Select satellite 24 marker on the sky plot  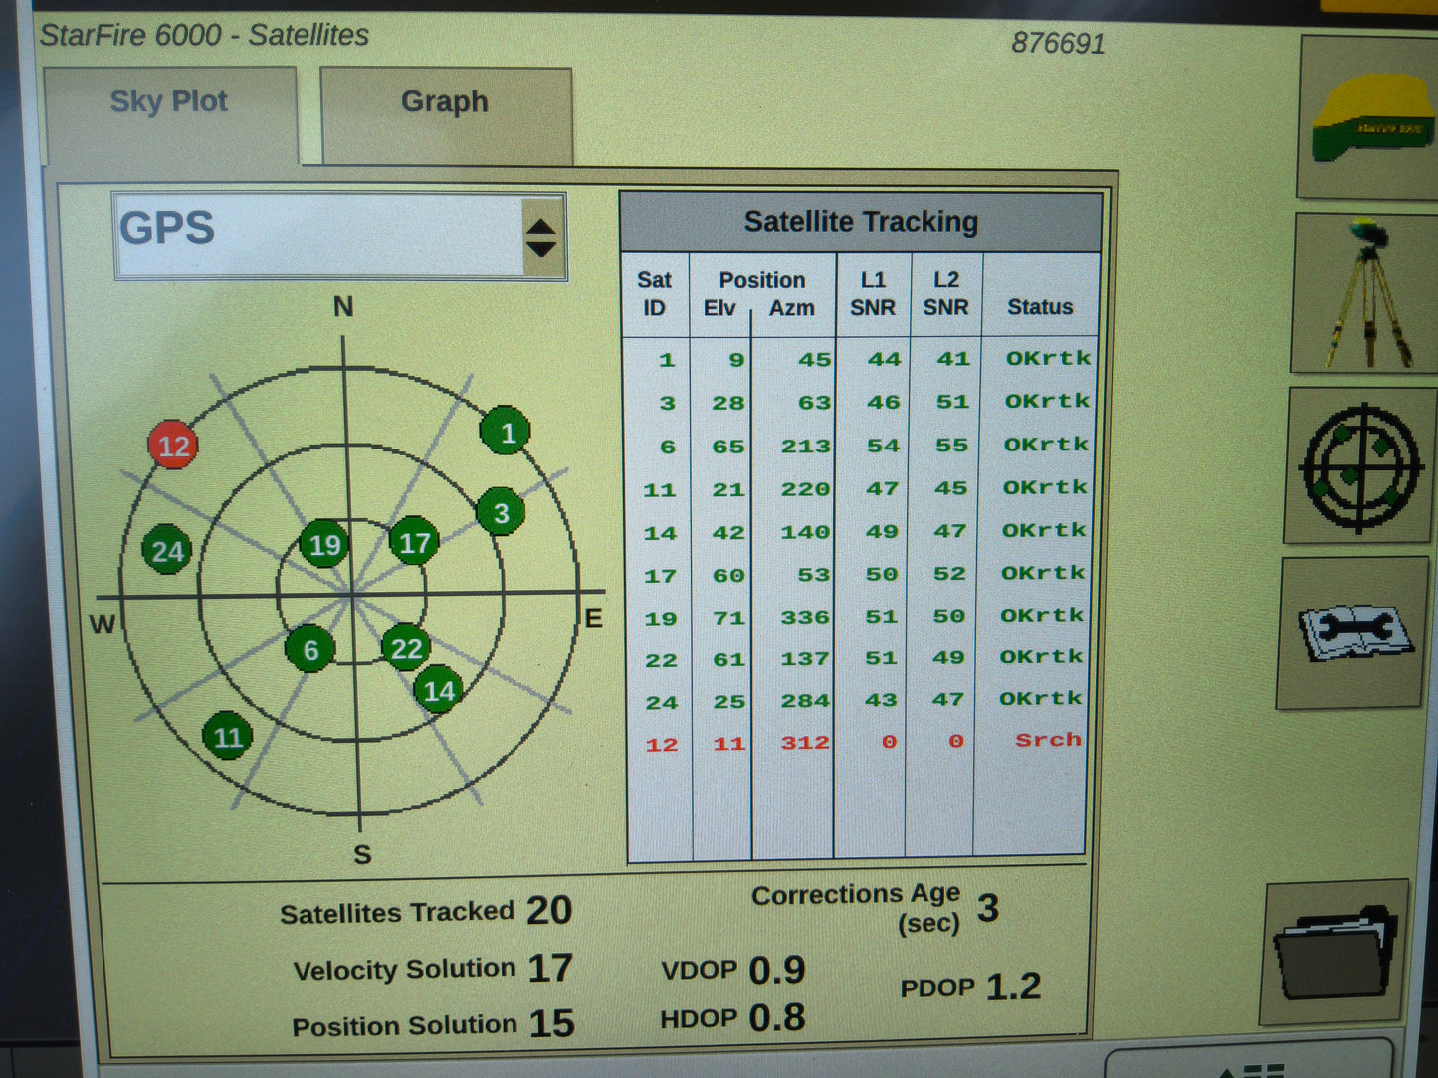[166, 548]
